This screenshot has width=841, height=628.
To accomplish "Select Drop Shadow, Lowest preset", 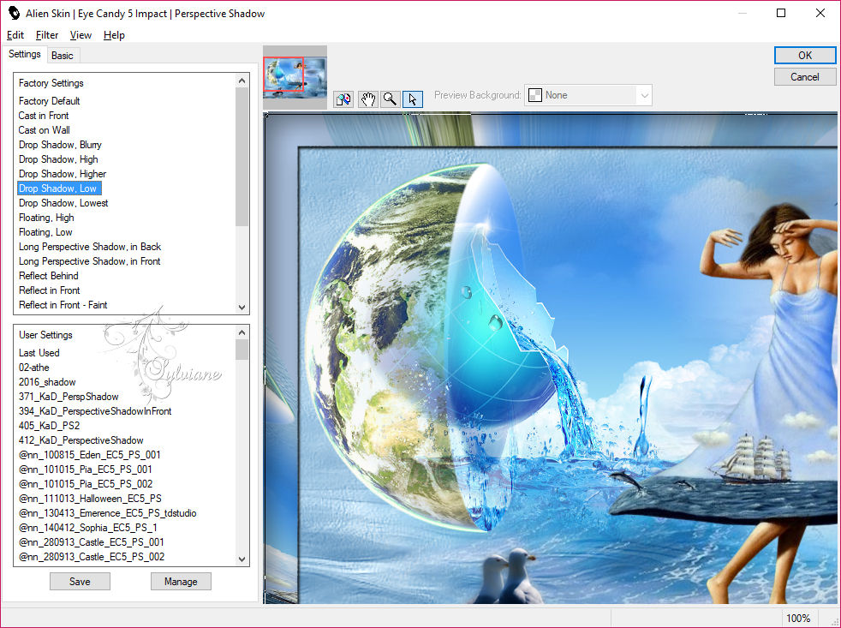I will point(63,203).
